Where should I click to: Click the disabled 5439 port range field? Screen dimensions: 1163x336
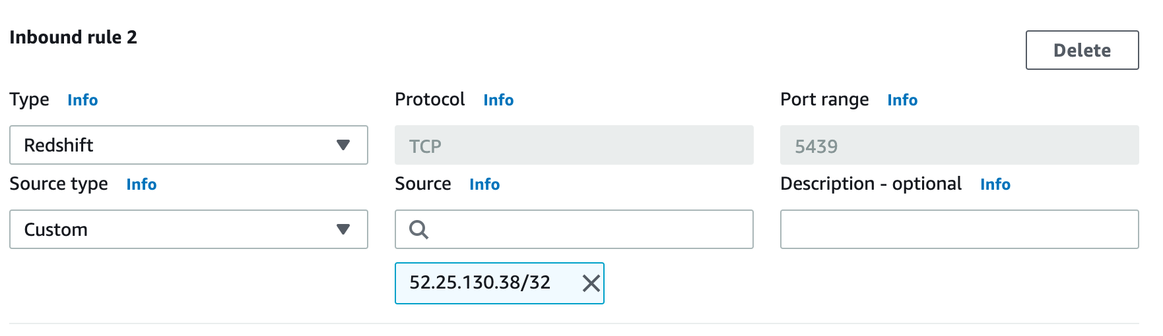point(958,146)
